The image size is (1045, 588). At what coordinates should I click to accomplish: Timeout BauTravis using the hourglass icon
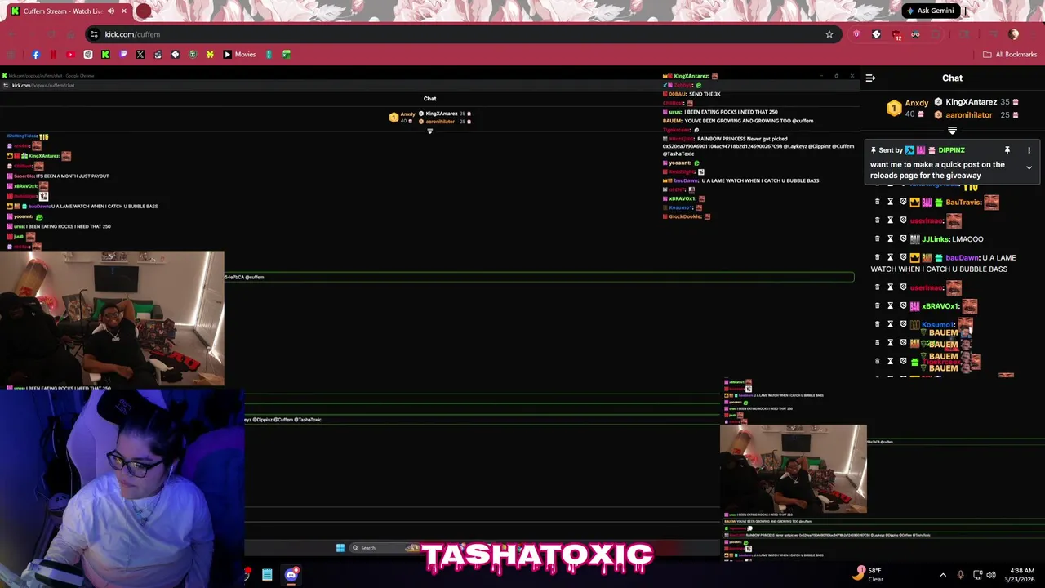(x=891, y=202)
